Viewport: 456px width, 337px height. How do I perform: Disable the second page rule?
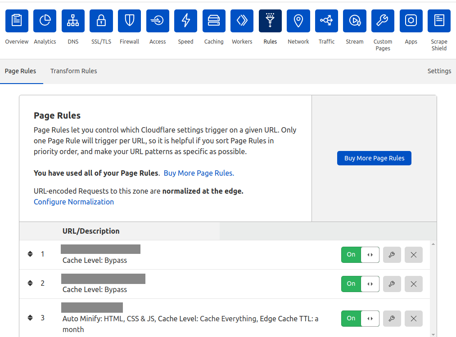click(351, 284)
